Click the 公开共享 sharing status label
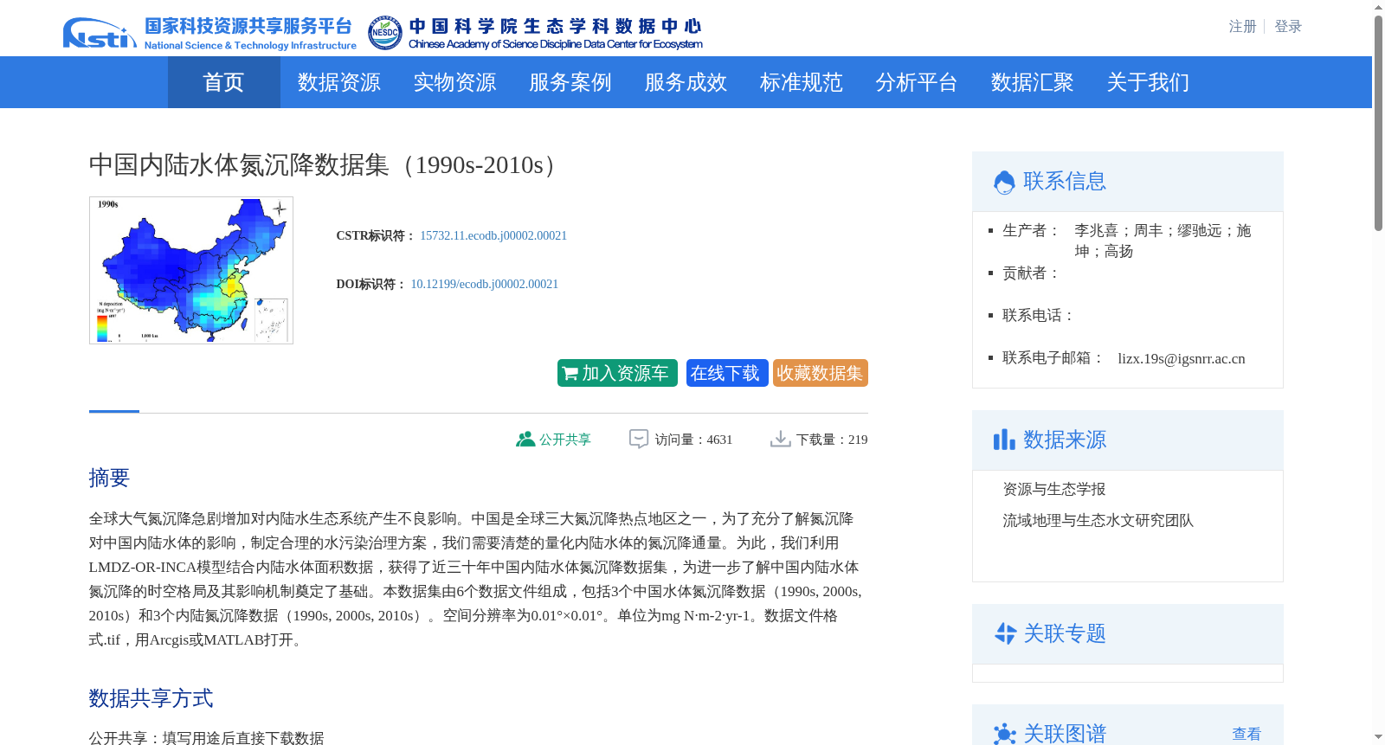This screenshot has width=1385, height=745. tap(565, 440)
